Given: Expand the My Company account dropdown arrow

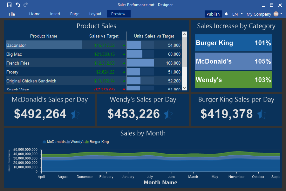Looking at the screenshot, I should [x=281, y=14].
